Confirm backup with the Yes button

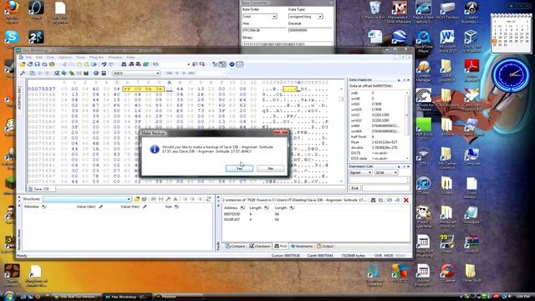[239, 168]
